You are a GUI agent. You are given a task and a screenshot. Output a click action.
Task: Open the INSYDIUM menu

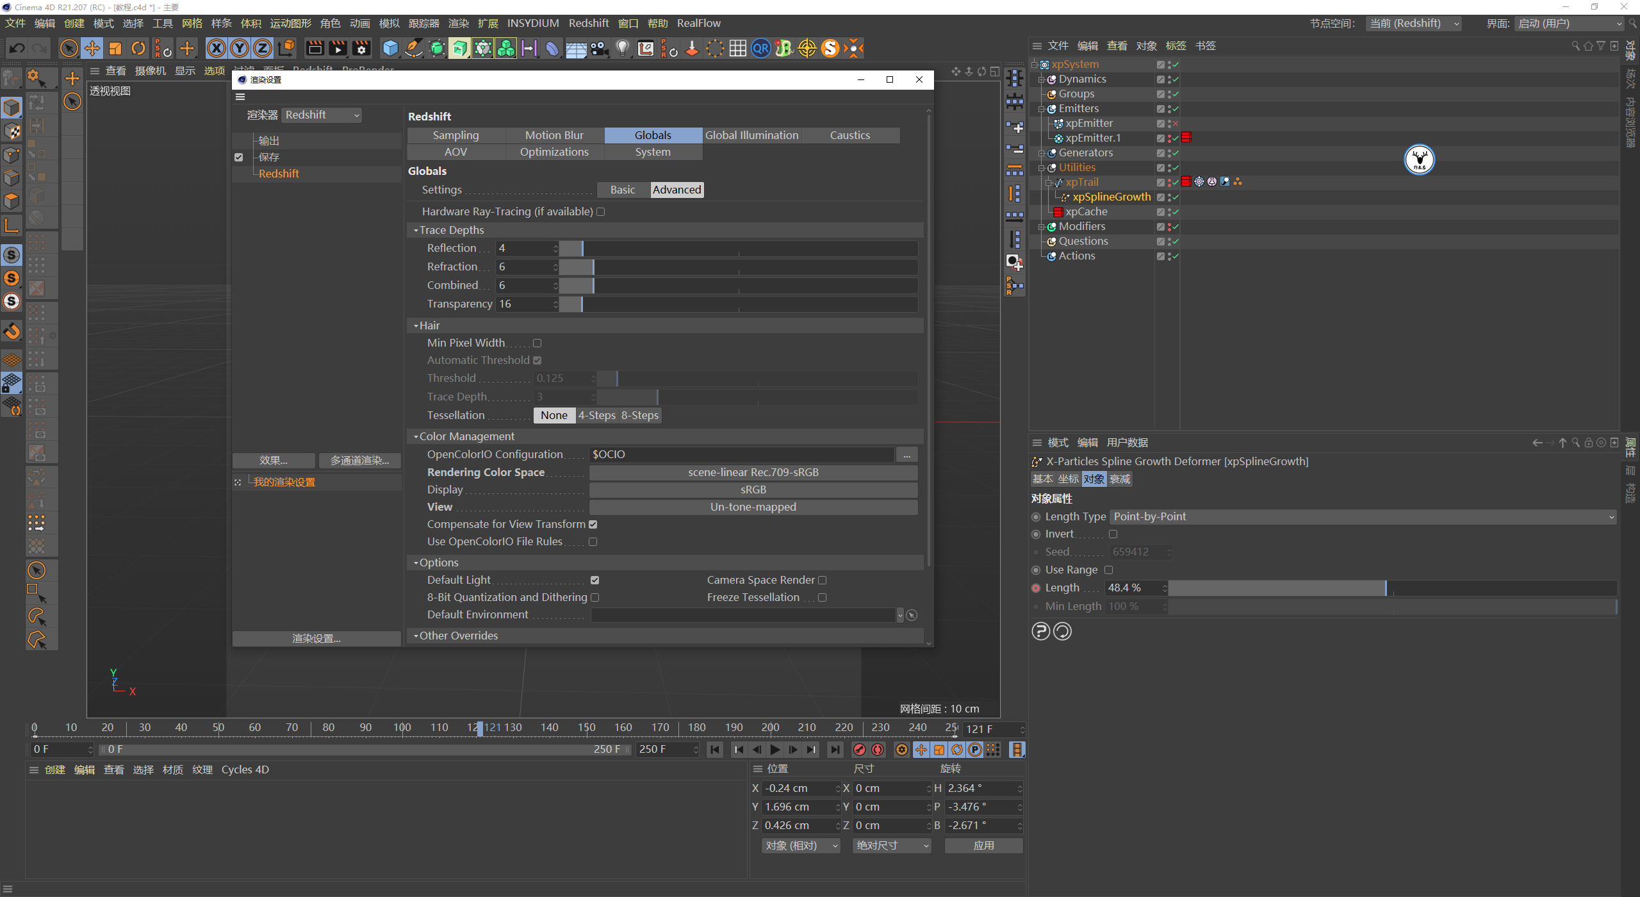pyautogui.click(x=533, y=23)
